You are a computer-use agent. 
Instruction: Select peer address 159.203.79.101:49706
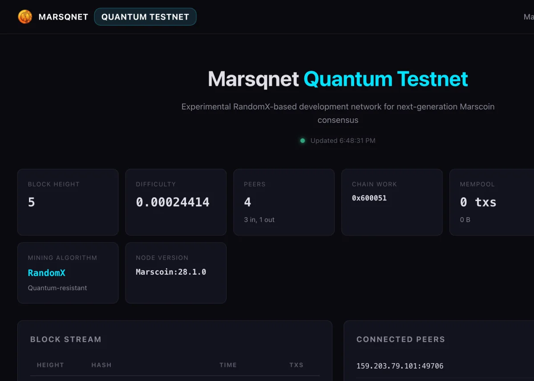pyautogui.click(x=400, y=366)
